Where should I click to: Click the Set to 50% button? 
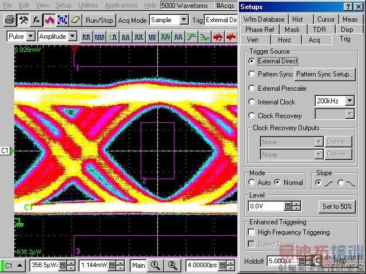pos(337,207)
